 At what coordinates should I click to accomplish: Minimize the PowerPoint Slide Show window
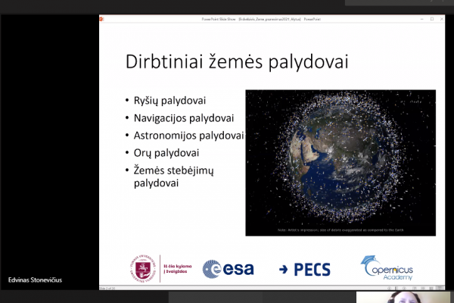422,19
